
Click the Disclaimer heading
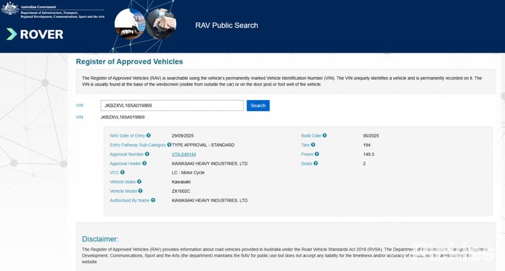[100, 239]
